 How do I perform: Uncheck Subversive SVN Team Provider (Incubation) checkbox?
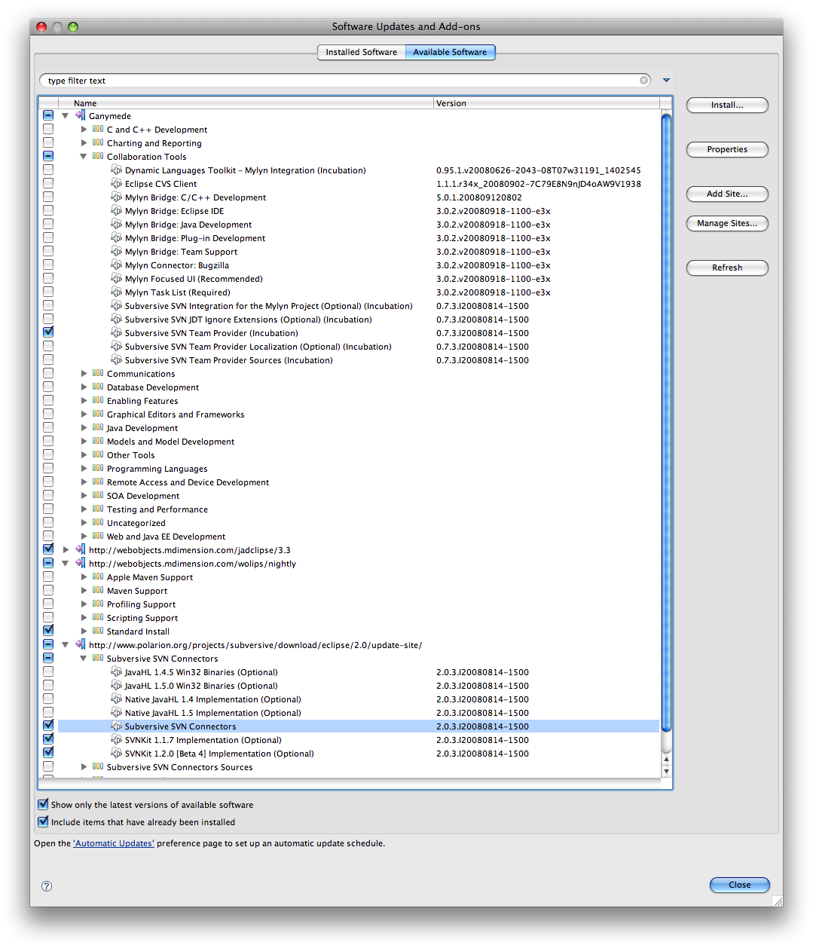pyautogui.click(x=48, y=333)
